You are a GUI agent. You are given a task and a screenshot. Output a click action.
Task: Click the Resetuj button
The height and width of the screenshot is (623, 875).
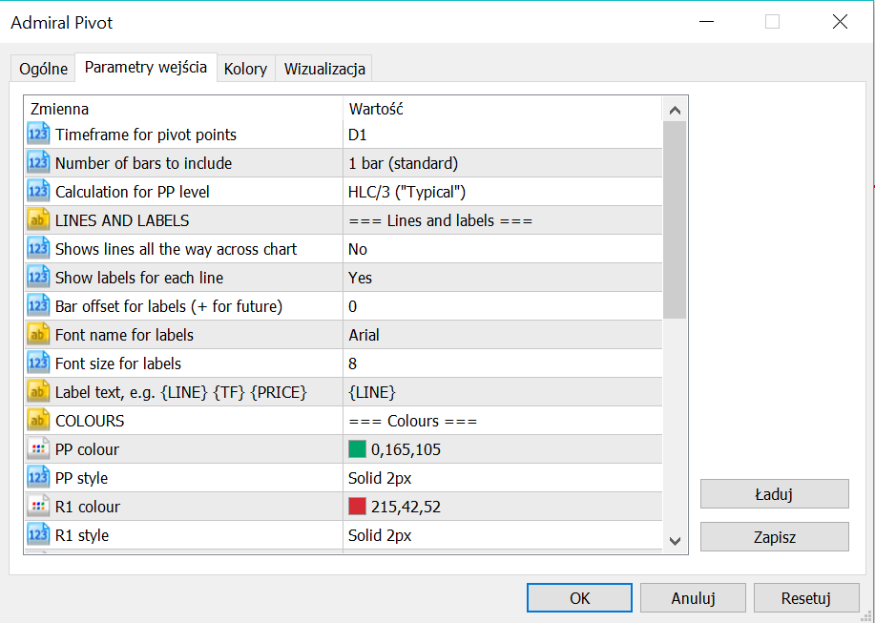pos(806,598)
